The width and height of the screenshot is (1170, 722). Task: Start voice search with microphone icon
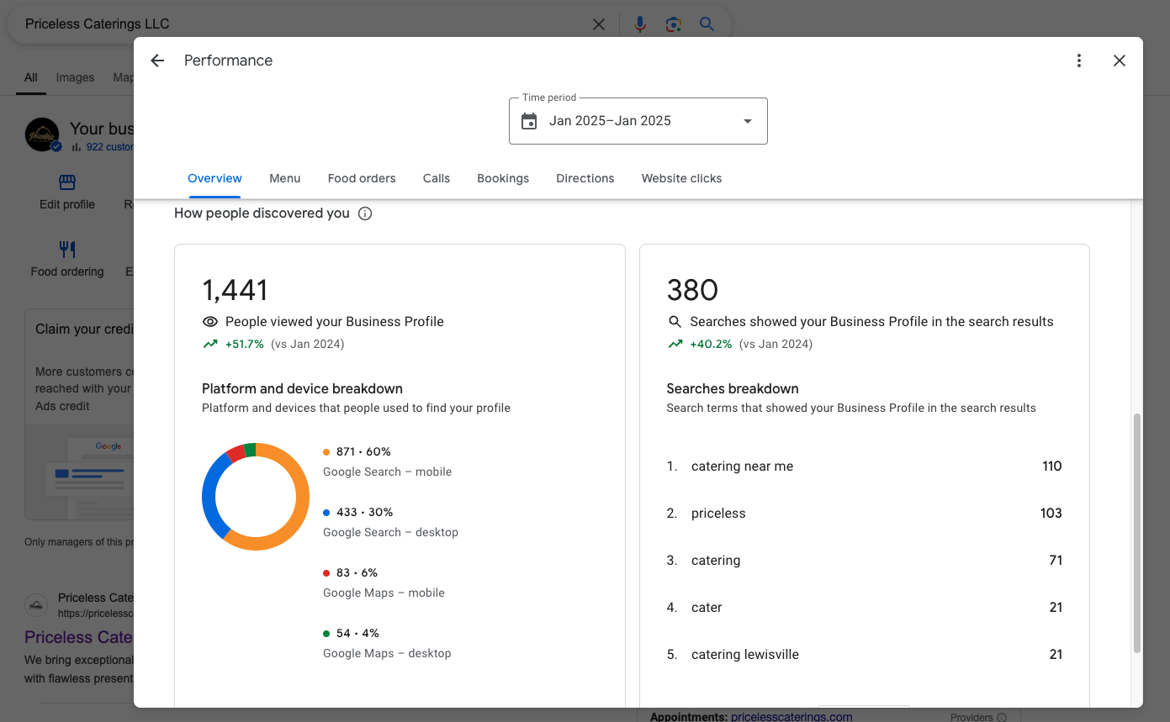640,24
